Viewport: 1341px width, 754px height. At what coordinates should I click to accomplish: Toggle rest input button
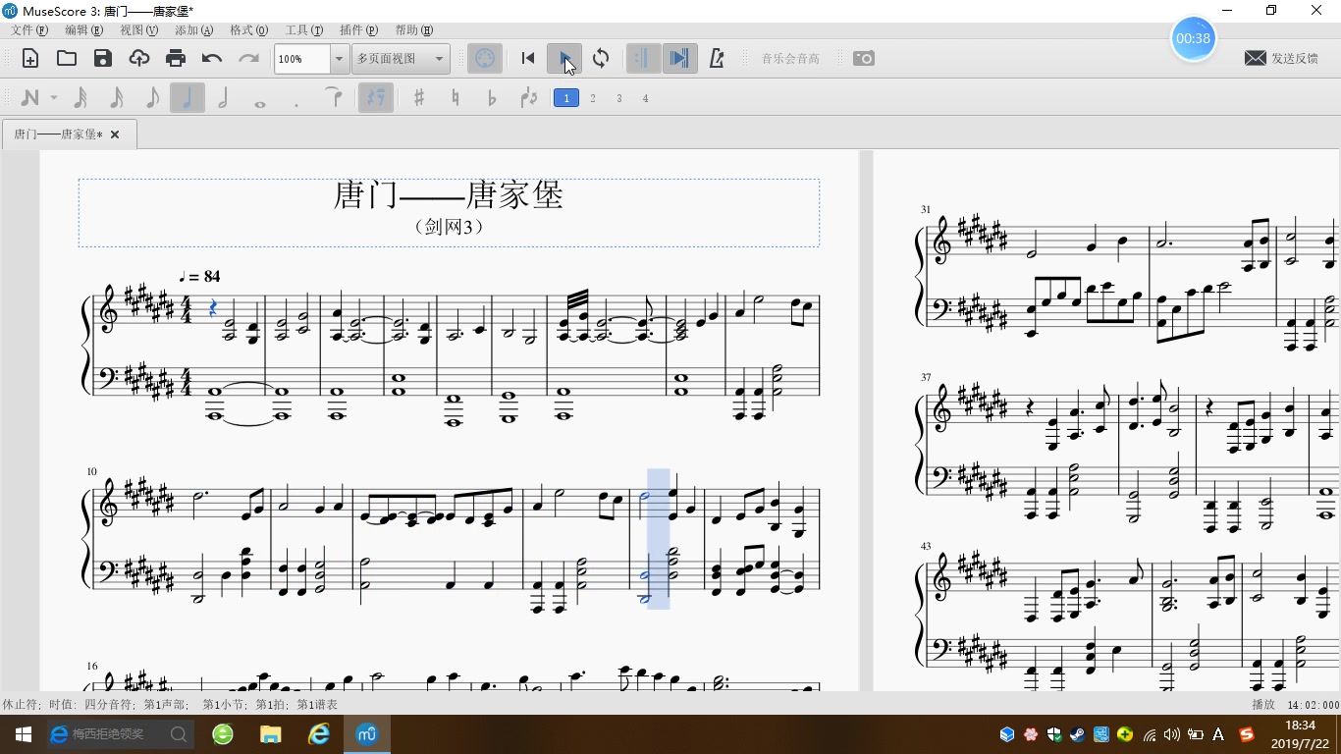376,98
